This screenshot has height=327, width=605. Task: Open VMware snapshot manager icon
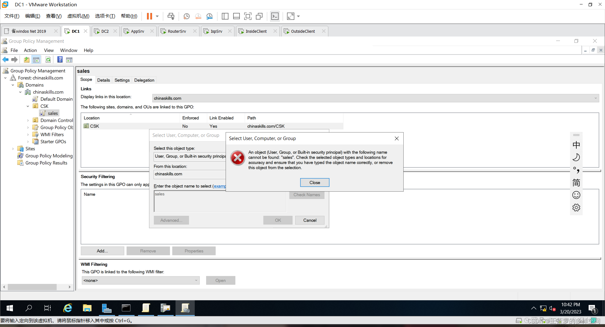(210, 16)
